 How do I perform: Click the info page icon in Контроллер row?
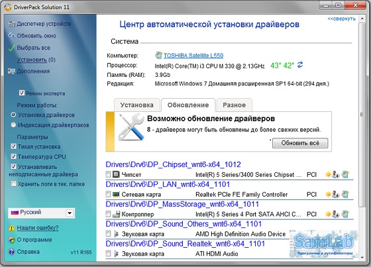pos(345,214)
